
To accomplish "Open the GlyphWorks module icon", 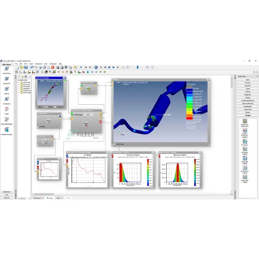I will 7,68.
